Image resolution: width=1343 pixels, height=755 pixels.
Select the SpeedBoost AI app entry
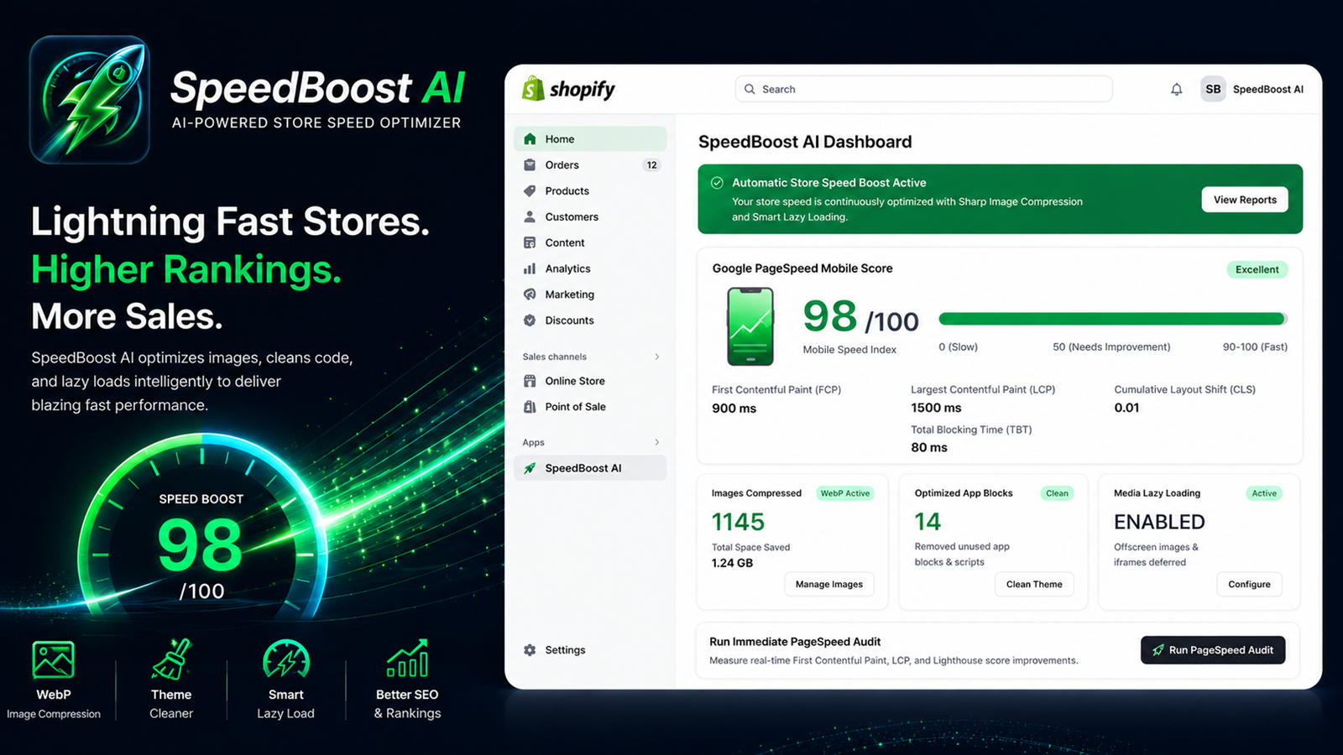[x=590, y=468]
